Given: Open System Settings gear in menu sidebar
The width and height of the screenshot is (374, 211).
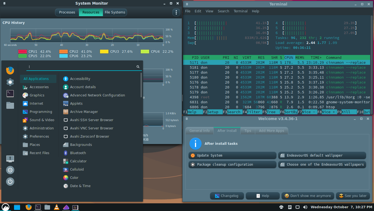Looking at the screenshot, I should (10, 82).
